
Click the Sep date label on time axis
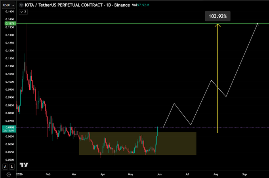coord(244,174)
